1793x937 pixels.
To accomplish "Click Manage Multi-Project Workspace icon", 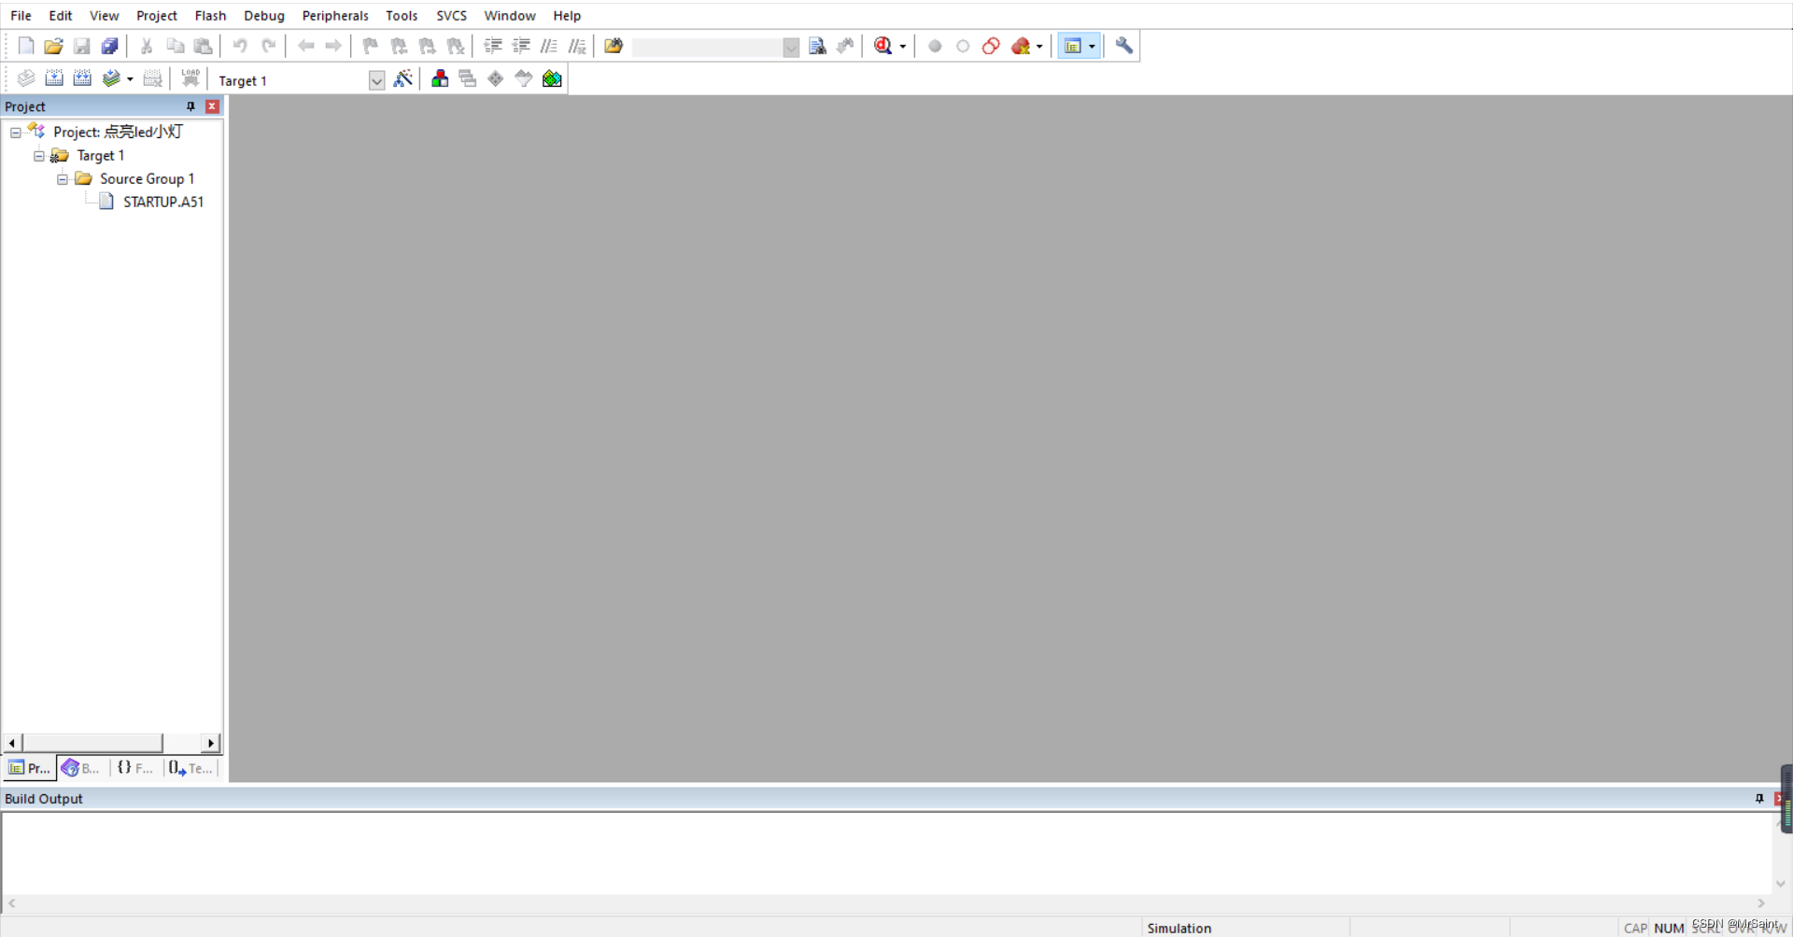I will (468, 79).
